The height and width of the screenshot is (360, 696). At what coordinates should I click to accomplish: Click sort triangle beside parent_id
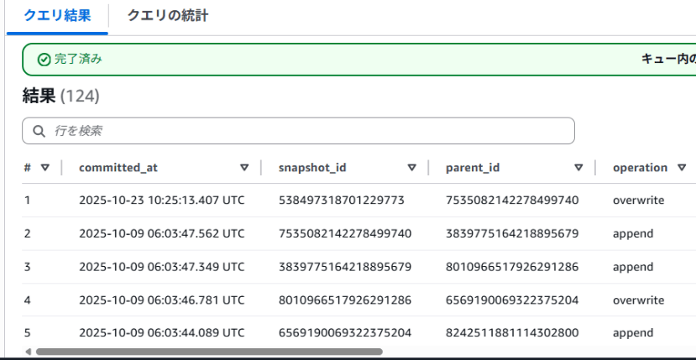pyautogui.click(x=578, y=168)
